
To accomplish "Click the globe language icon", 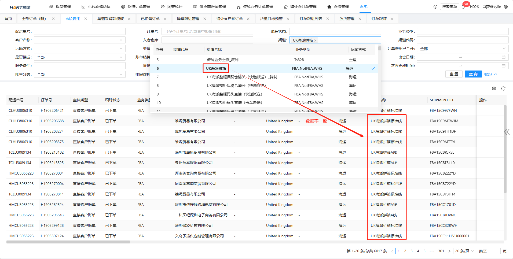I will (506, 7).
